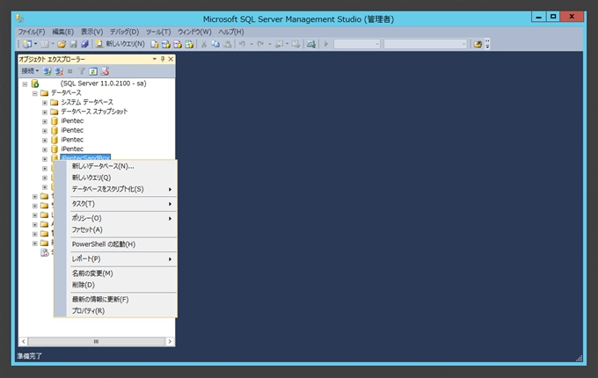Open the wide empty toolbar combo box

coord(426,44)
